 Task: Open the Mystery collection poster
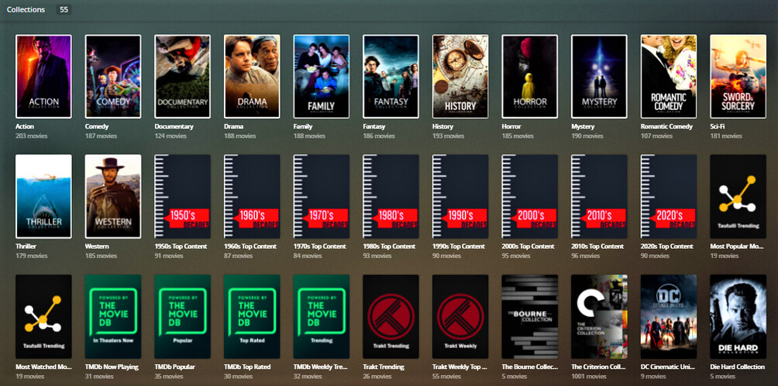(599, 77)
